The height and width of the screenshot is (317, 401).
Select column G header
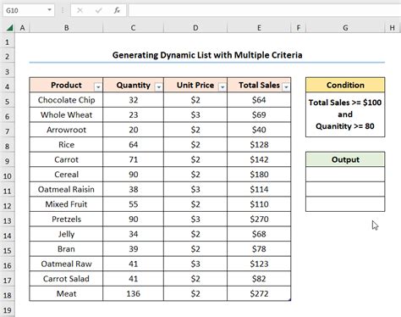click(345, 28)
